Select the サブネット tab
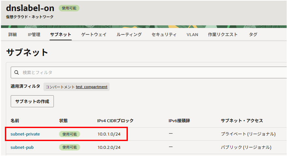This screenshot has width=288, height=156. [x=60, y=34]
